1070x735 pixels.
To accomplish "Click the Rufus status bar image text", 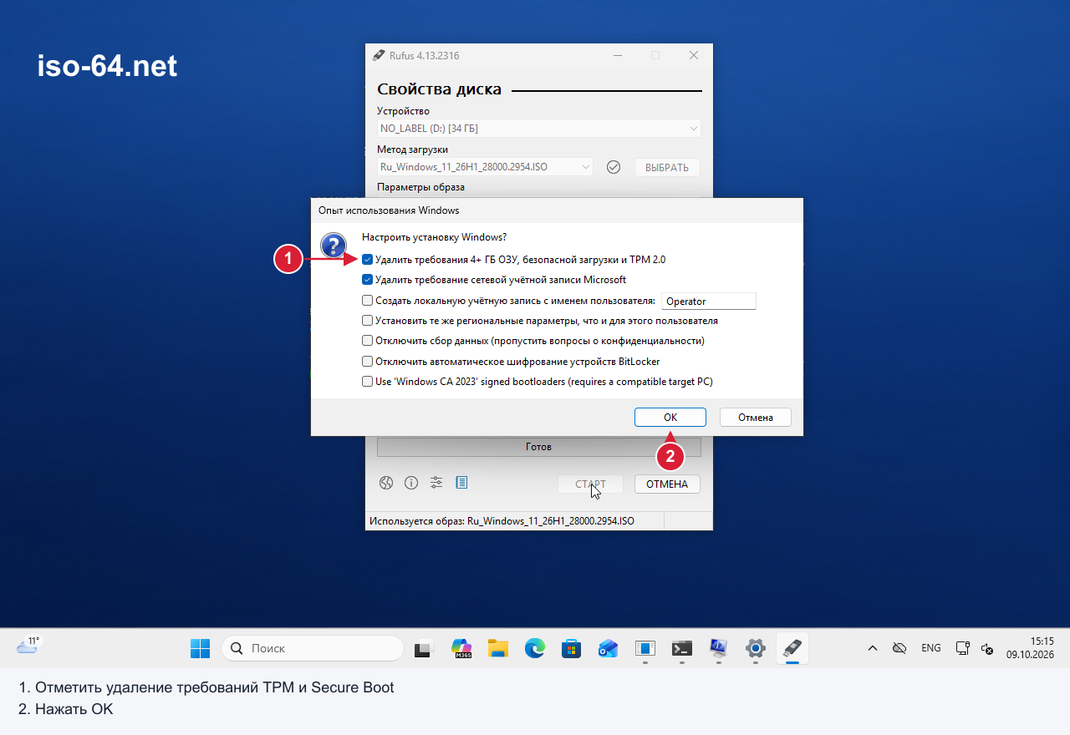I will (502, 521).
